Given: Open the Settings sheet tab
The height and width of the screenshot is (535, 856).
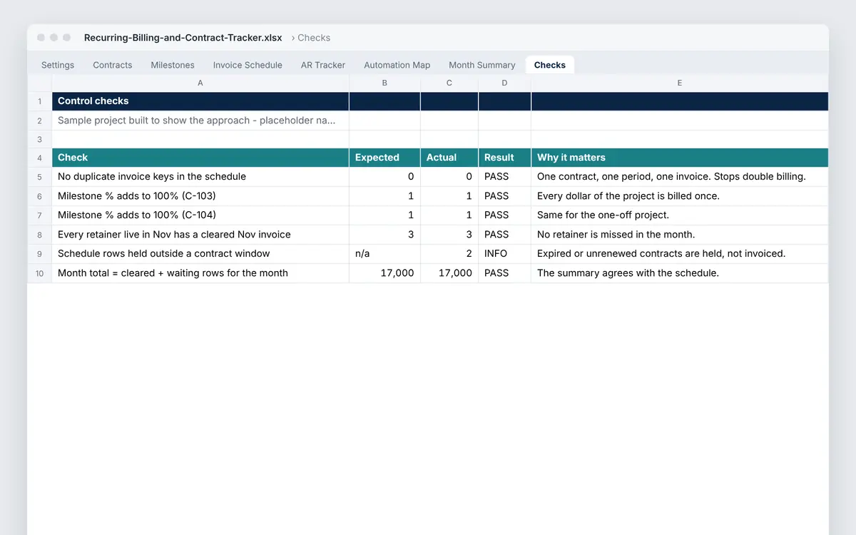Looking at the screenshot, I should pyautogui.click(x=58, y=65).
